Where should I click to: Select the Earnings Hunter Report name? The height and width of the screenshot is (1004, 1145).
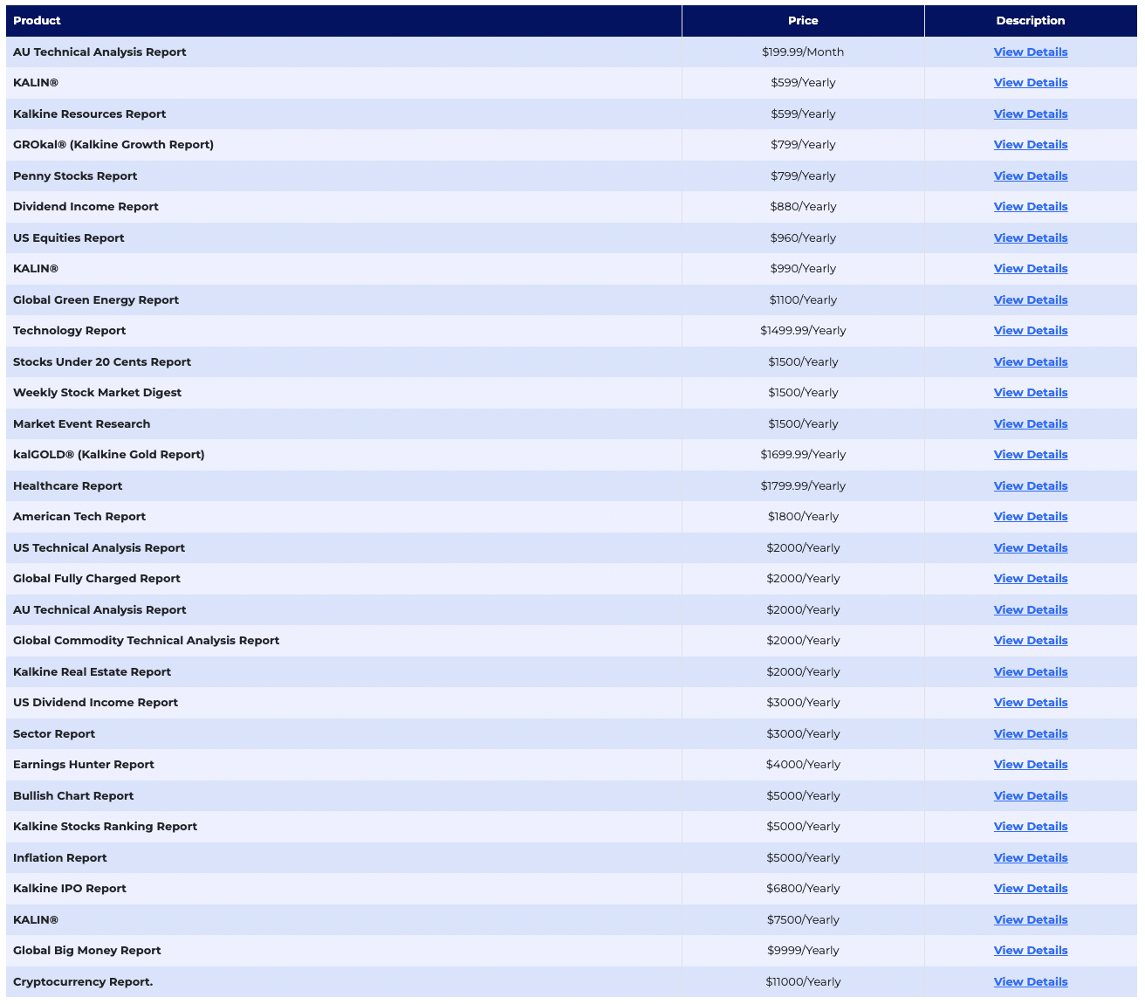tap(84, 764)
